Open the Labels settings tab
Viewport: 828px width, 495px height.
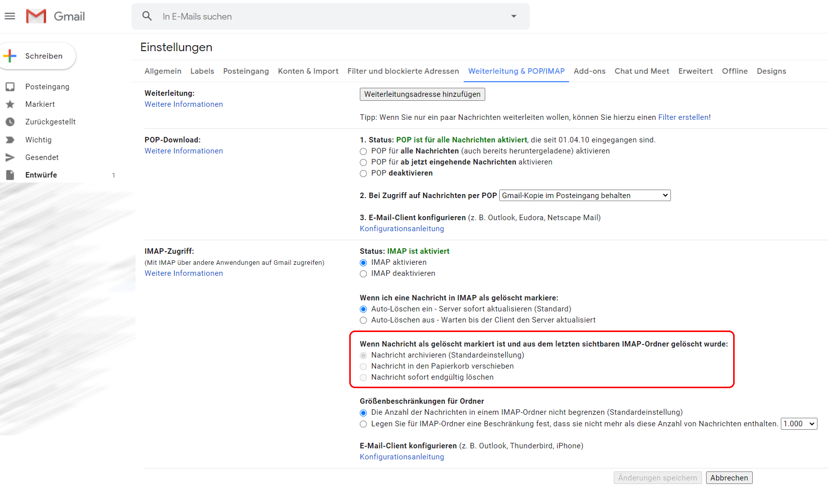point(202,71)
